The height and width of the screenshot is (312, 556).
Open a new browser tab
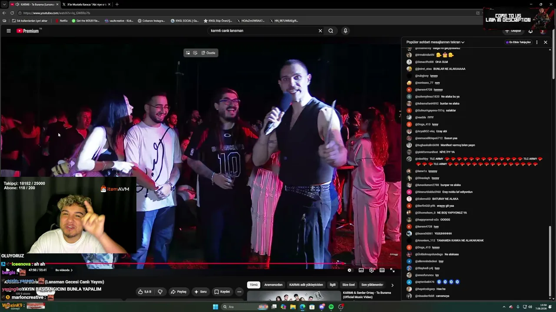tap(117, 4)
